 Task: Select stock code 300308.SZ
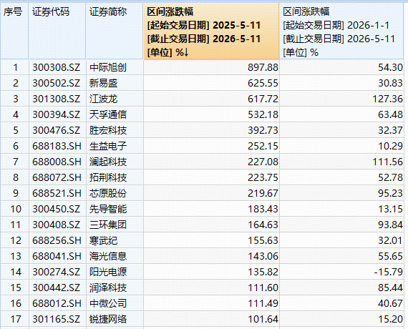tap(57, 68)
